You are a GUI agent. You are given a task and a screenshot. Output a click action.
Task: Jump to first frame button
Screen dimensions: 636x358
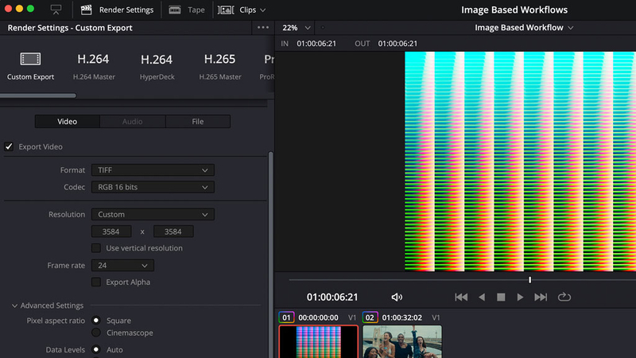(x=461, y=297)
